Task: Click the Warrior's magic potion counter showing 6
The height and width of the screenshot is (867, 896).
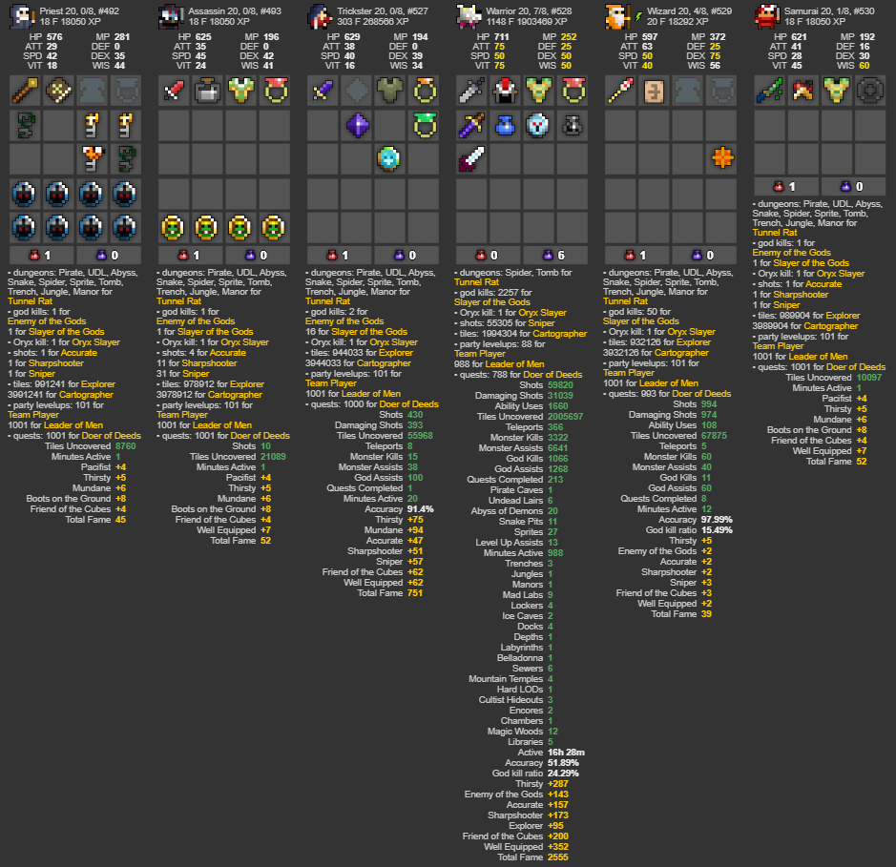Action: click(x=554, y=256)
